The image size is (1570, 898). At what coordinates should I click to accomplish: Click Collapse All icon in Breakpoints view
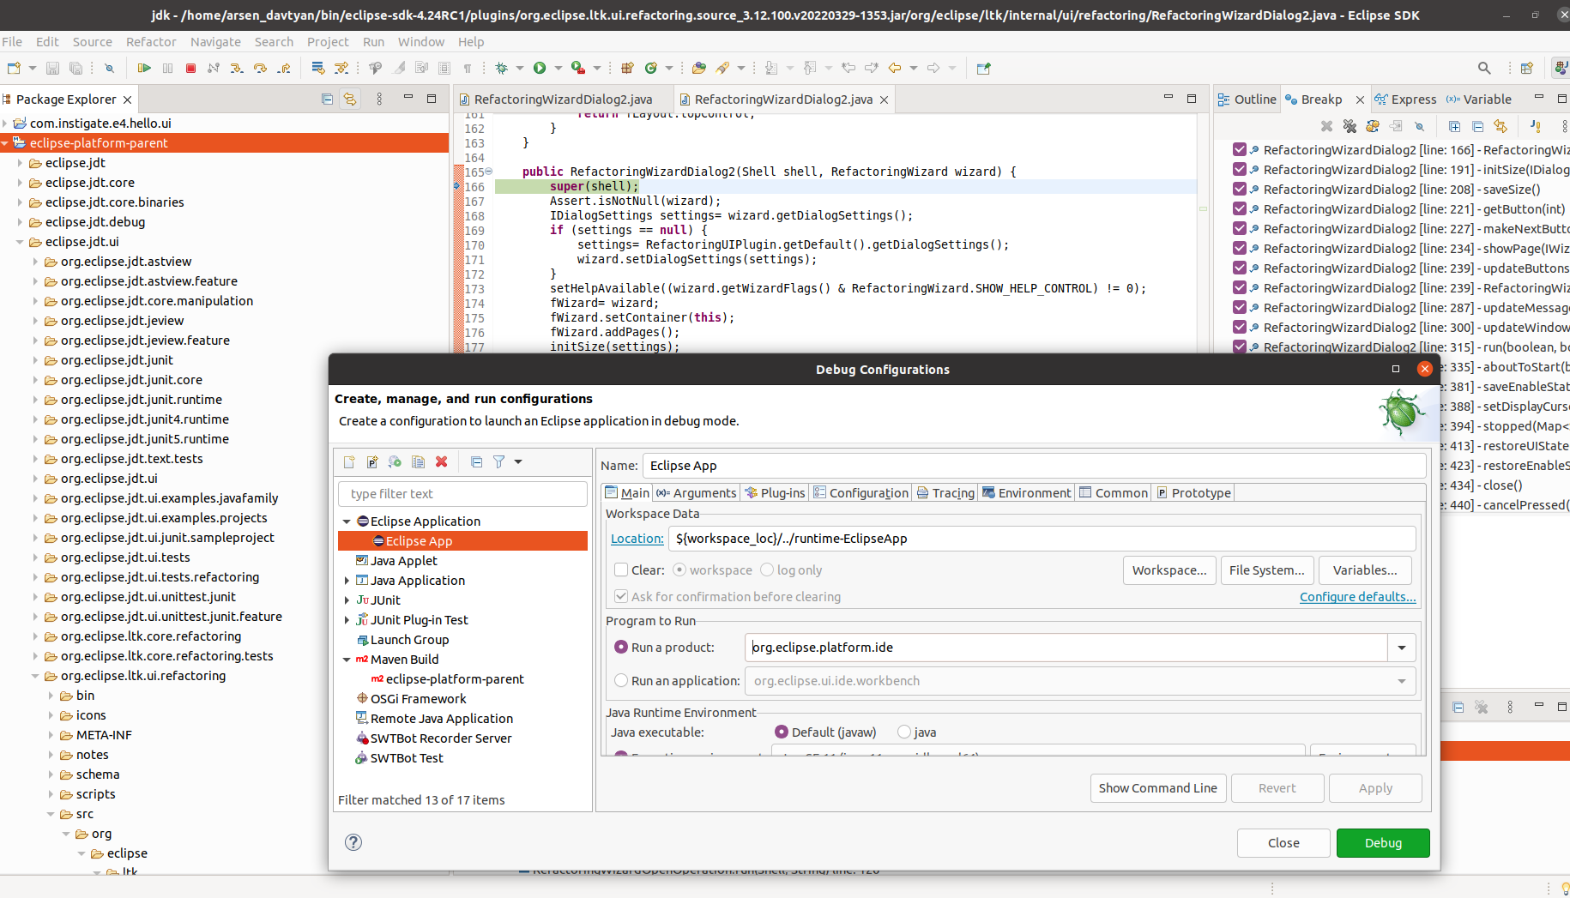click(x=1477, y=126)
